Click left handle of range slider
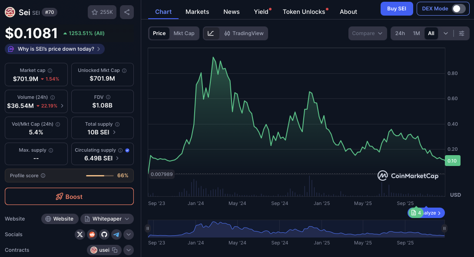Image resolution: width=474 pixels, height=257 pixels. click(148, 228)
